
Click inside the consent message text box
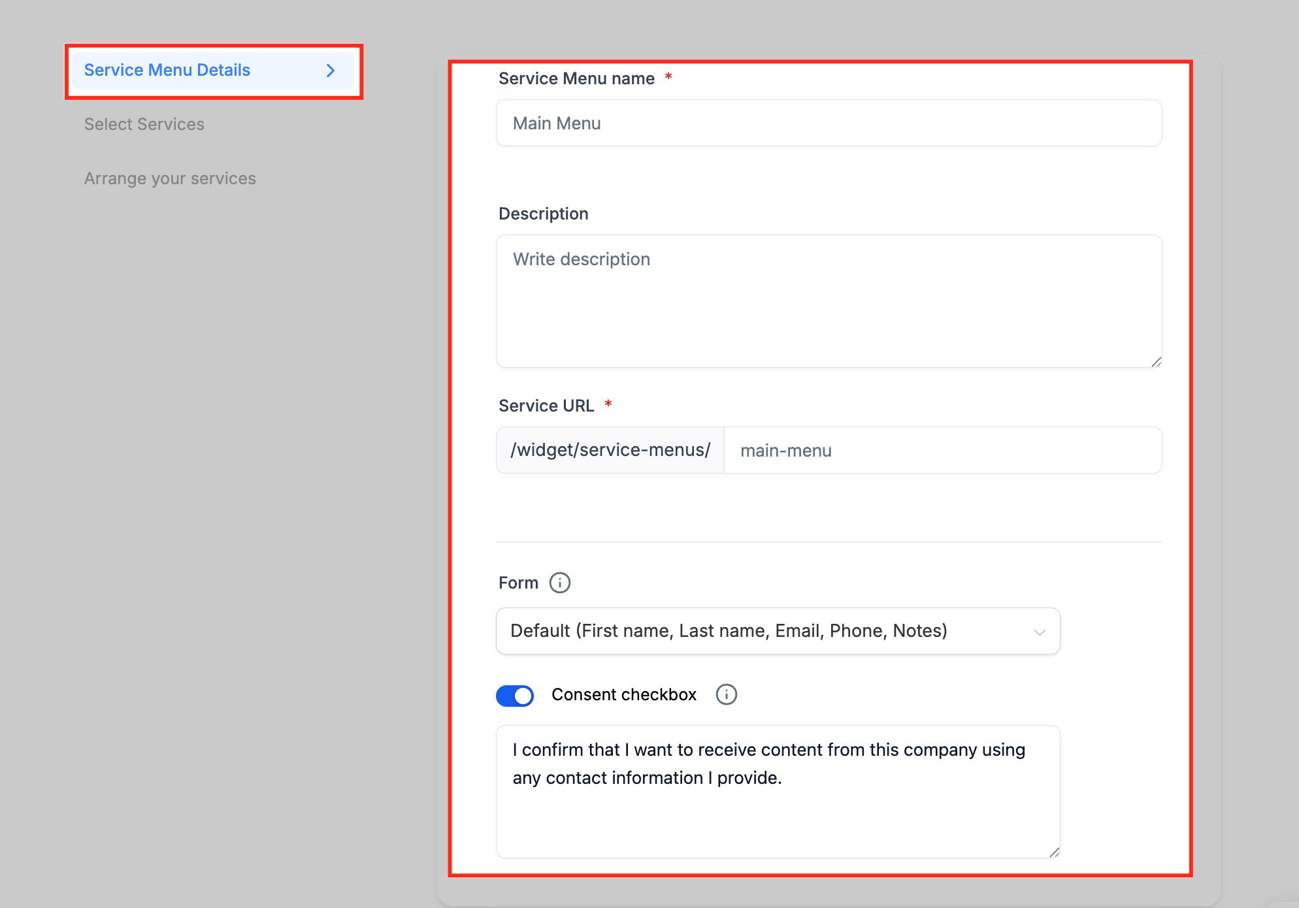coord(778,790)
